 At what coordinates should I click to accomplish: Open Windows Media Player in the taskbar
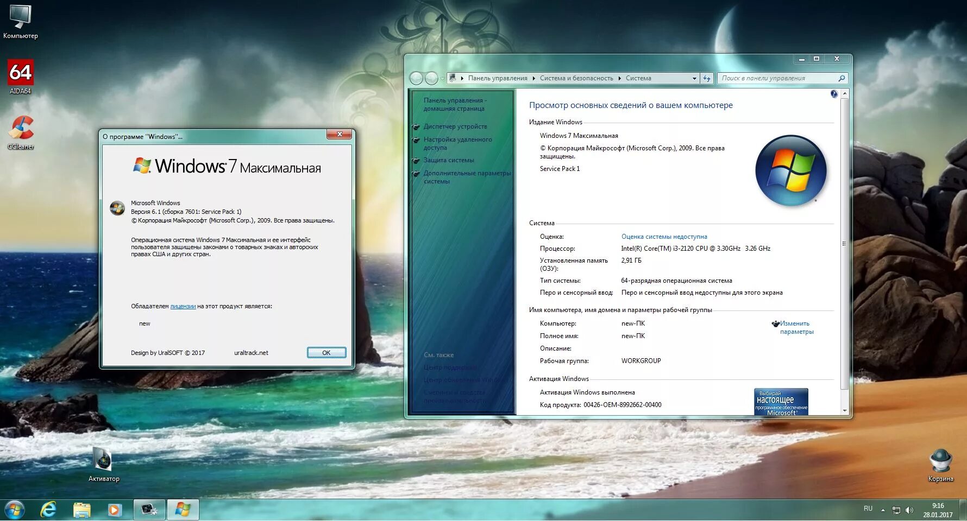point(115,510)
